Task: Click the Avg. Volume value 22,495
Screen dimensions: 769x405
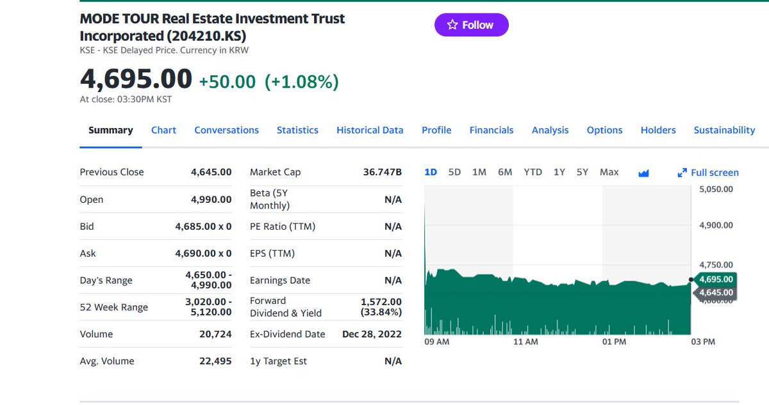Action: (215, 361)
